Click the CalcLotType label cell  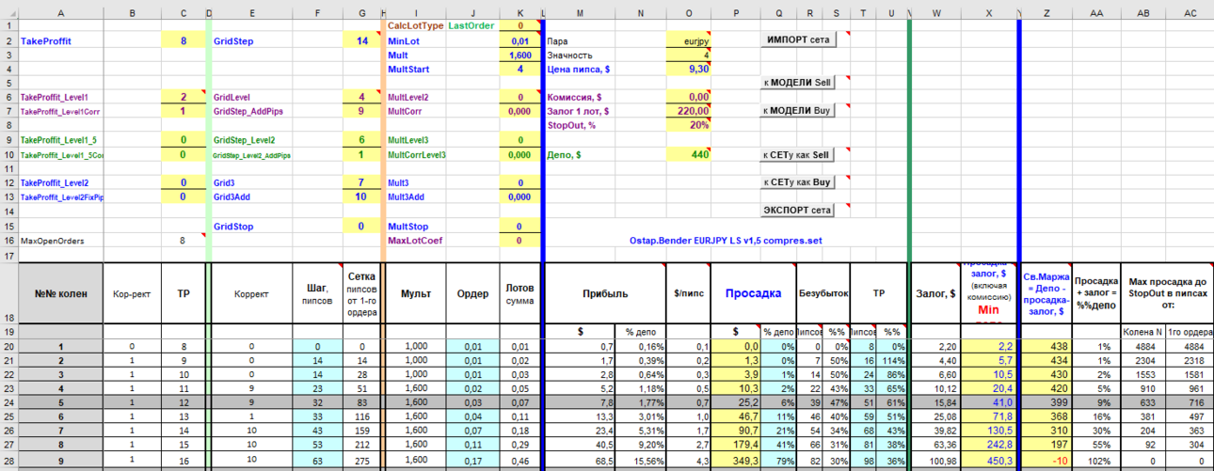415,26
